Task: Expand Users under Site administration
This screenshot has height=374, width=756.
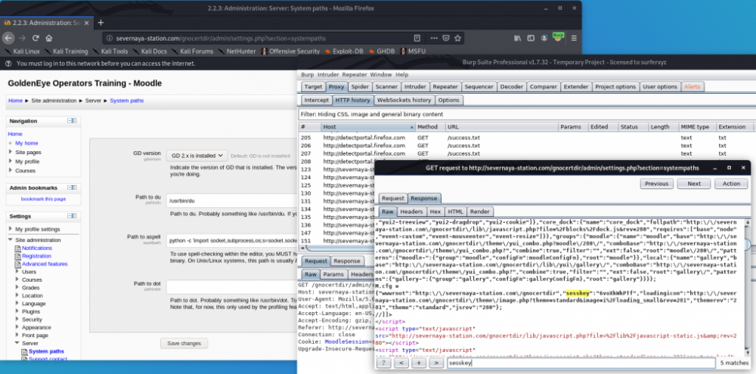Action: [x=17, y=272]
